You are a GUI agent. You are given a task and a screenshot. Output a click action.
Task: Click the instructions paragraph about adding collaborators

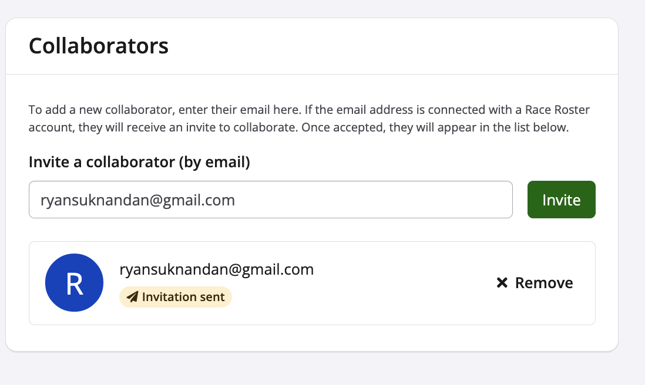[298, 119]
